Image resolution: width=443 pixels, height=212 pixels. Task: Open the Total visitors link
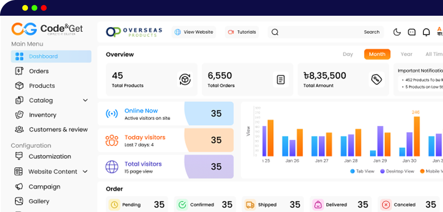click(143, 164)
